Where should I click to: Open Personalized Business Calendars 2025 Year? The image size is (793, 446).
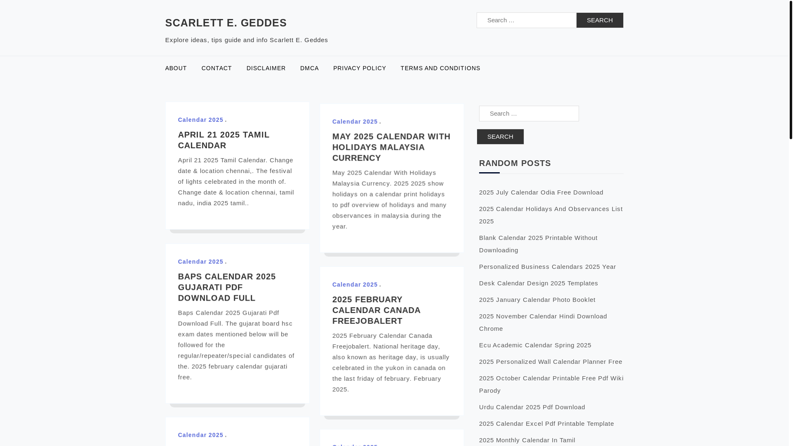click(x=547, y=267)
